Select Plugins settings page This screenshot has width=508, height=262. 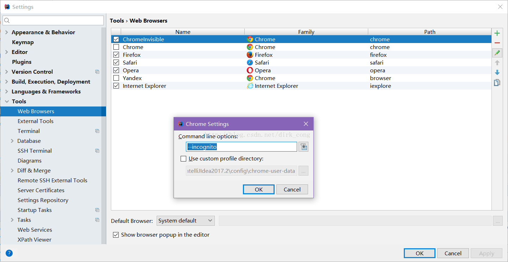pos(22,62)
